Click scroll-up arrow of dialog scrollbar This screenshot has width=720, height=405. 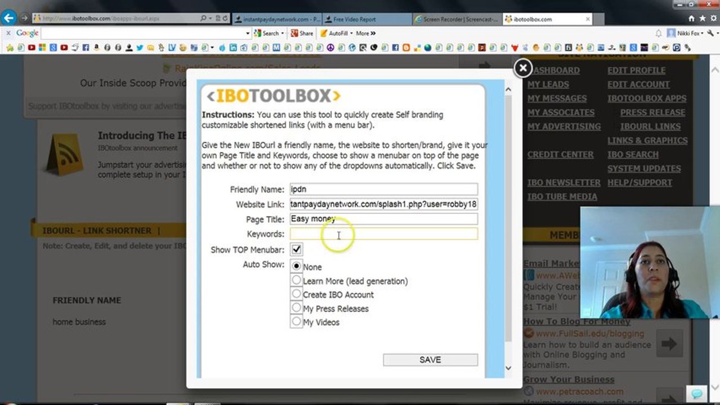[x=508, y=89]
